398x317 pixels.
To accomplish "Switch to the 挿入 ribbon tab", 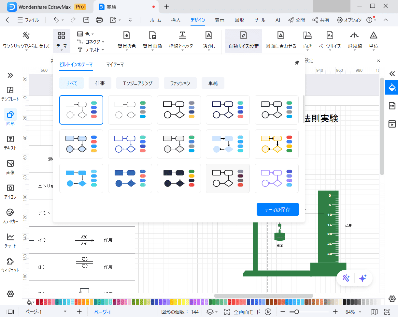I will click(x=176, y=20).
